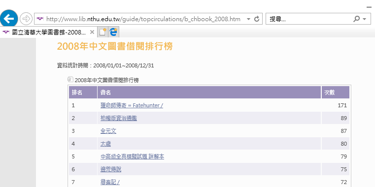Viewport: 375px width, 187px height.
Task: Click the borrow count 75
Action: (x=344, y=170)
